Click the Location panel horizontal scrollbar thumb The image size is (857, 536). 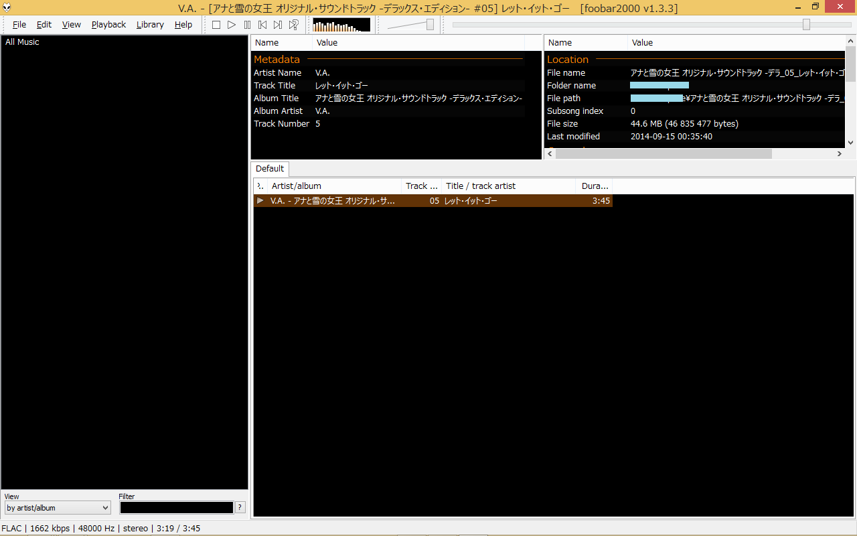(664, 154)
